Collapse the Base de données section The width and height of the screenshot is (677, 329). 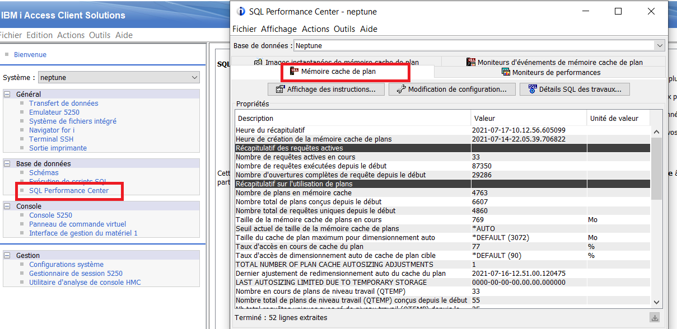(7, 163)
